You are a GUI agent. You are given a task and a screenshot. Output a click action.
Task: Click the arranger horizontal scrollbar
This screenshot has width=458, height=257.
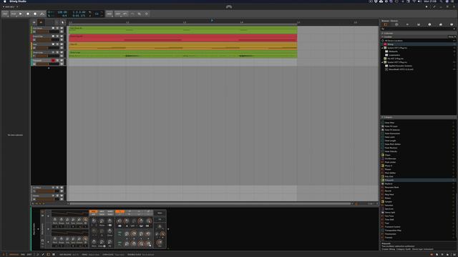pyautogui.click(x=210, y=203)
